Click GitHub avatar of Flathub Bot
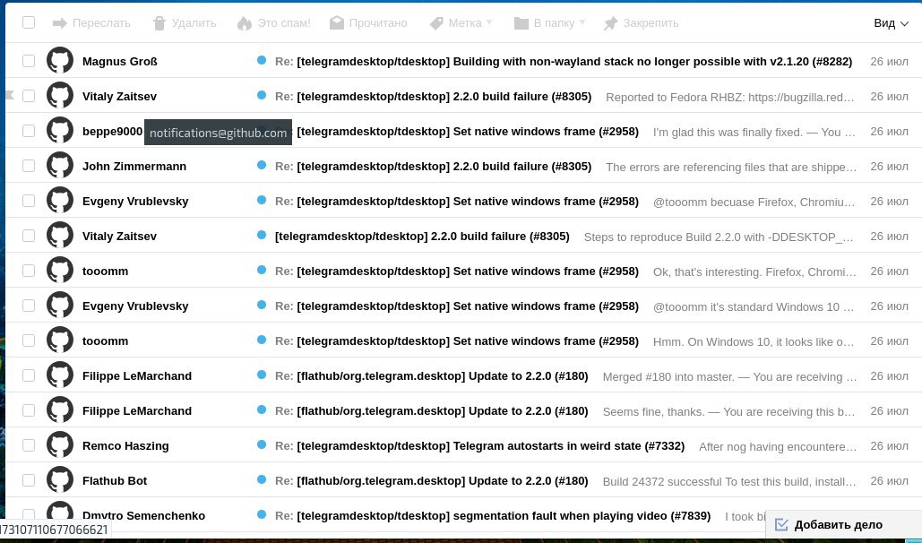Viewport: 922px width, 543px height. [60, 480]
